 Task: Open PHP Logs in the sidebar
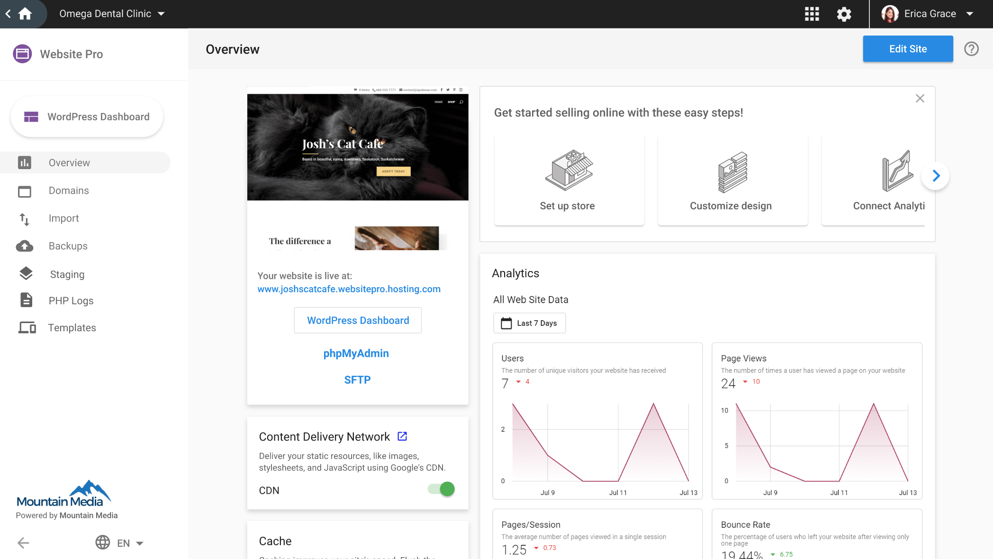point(71,301)
